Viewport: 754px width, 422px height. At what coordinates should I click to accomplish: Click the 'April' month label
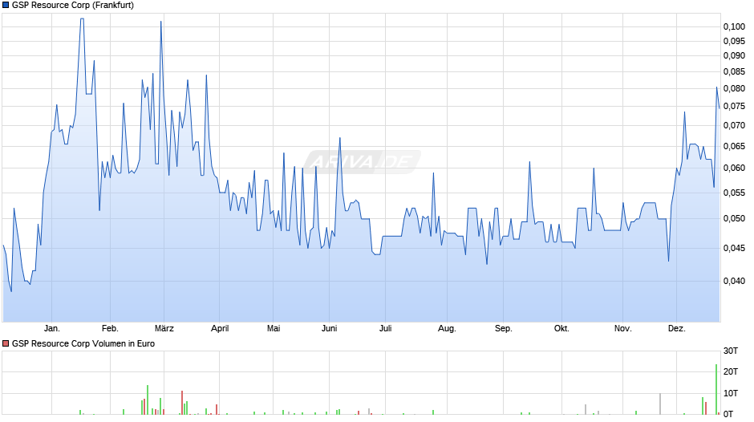pyautogui.click(x=220, y=329)
